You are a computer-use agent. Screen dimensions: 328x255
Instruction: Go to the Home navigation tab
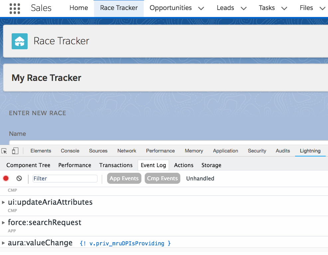click(79, 8)
